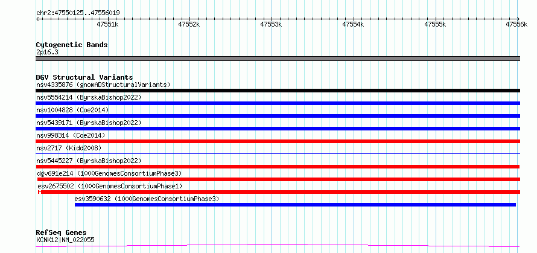
Task: Open the dgv691e214 1000Genomes Phase3 label
Action: [x=109, y=173]
